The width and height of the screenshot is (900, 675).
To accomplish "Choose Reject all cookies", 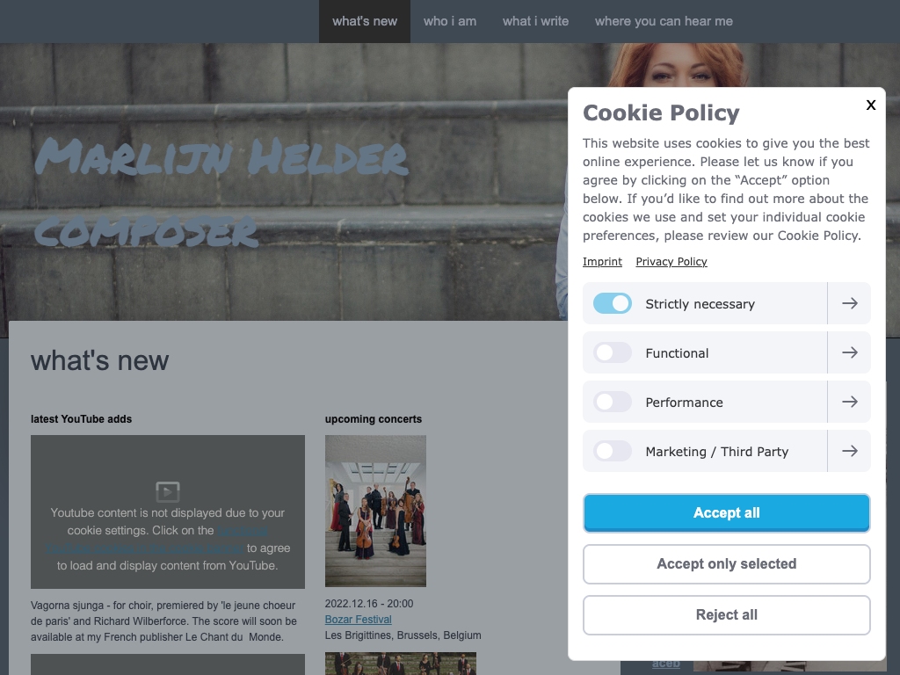I will point(727,615).
